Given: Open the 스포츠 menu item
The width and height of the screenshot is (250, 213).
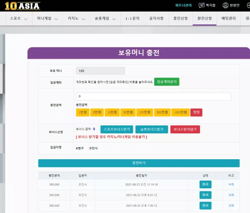Looking at the screenshot, I should click(x=15, y=18).
